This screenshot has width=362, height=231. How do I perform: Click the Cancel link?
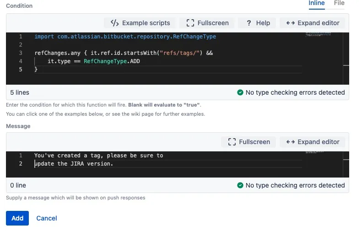pyautogui.click(x=47, y=218)
